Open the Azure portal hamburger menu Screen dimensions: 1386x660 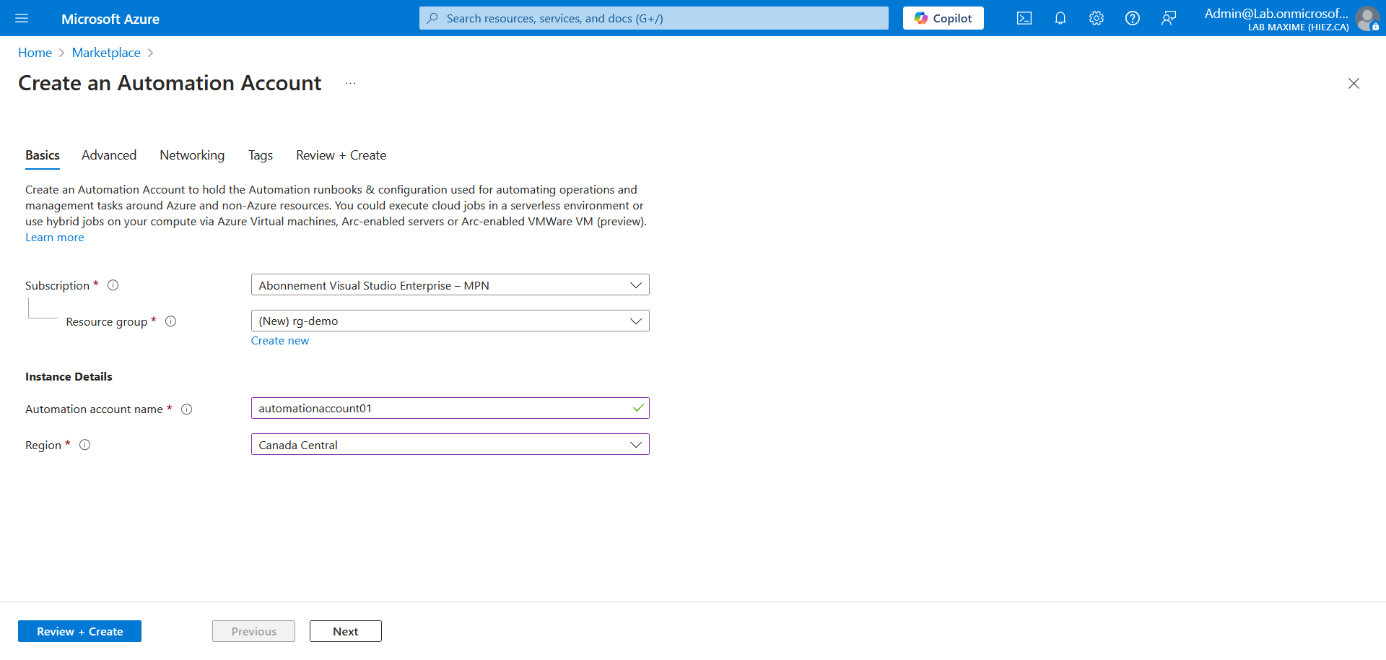pyautogui.click(x=22, y=18)
